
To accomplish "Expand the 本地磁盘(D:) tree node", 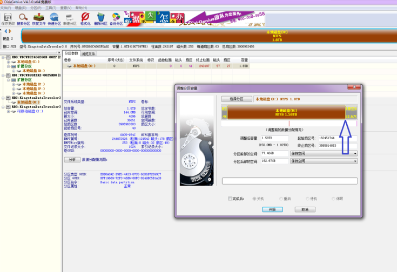I will click(x=14, y=71).
